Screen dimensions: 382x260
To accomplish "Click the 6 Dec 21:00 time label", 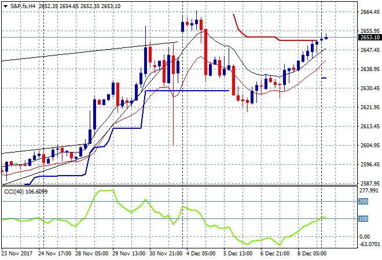I will tap(275, 254).
